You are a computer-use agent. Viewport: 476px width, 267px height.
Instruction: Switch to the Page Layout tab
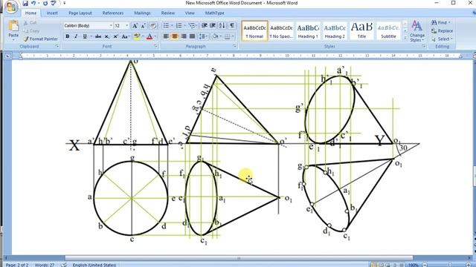tap(80, 13)
